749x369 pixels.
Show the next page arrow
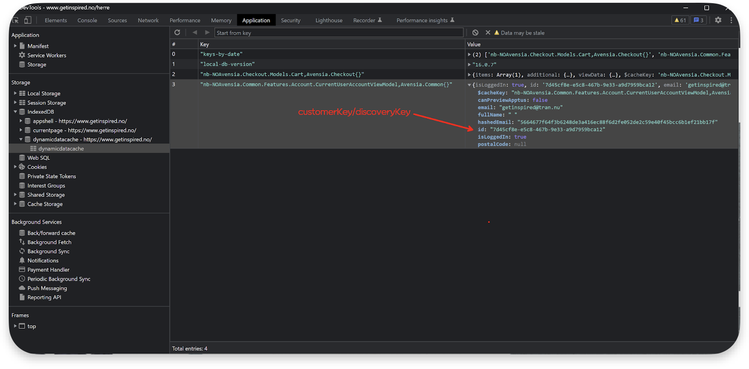pyautogui.click(x=207, y=32)
